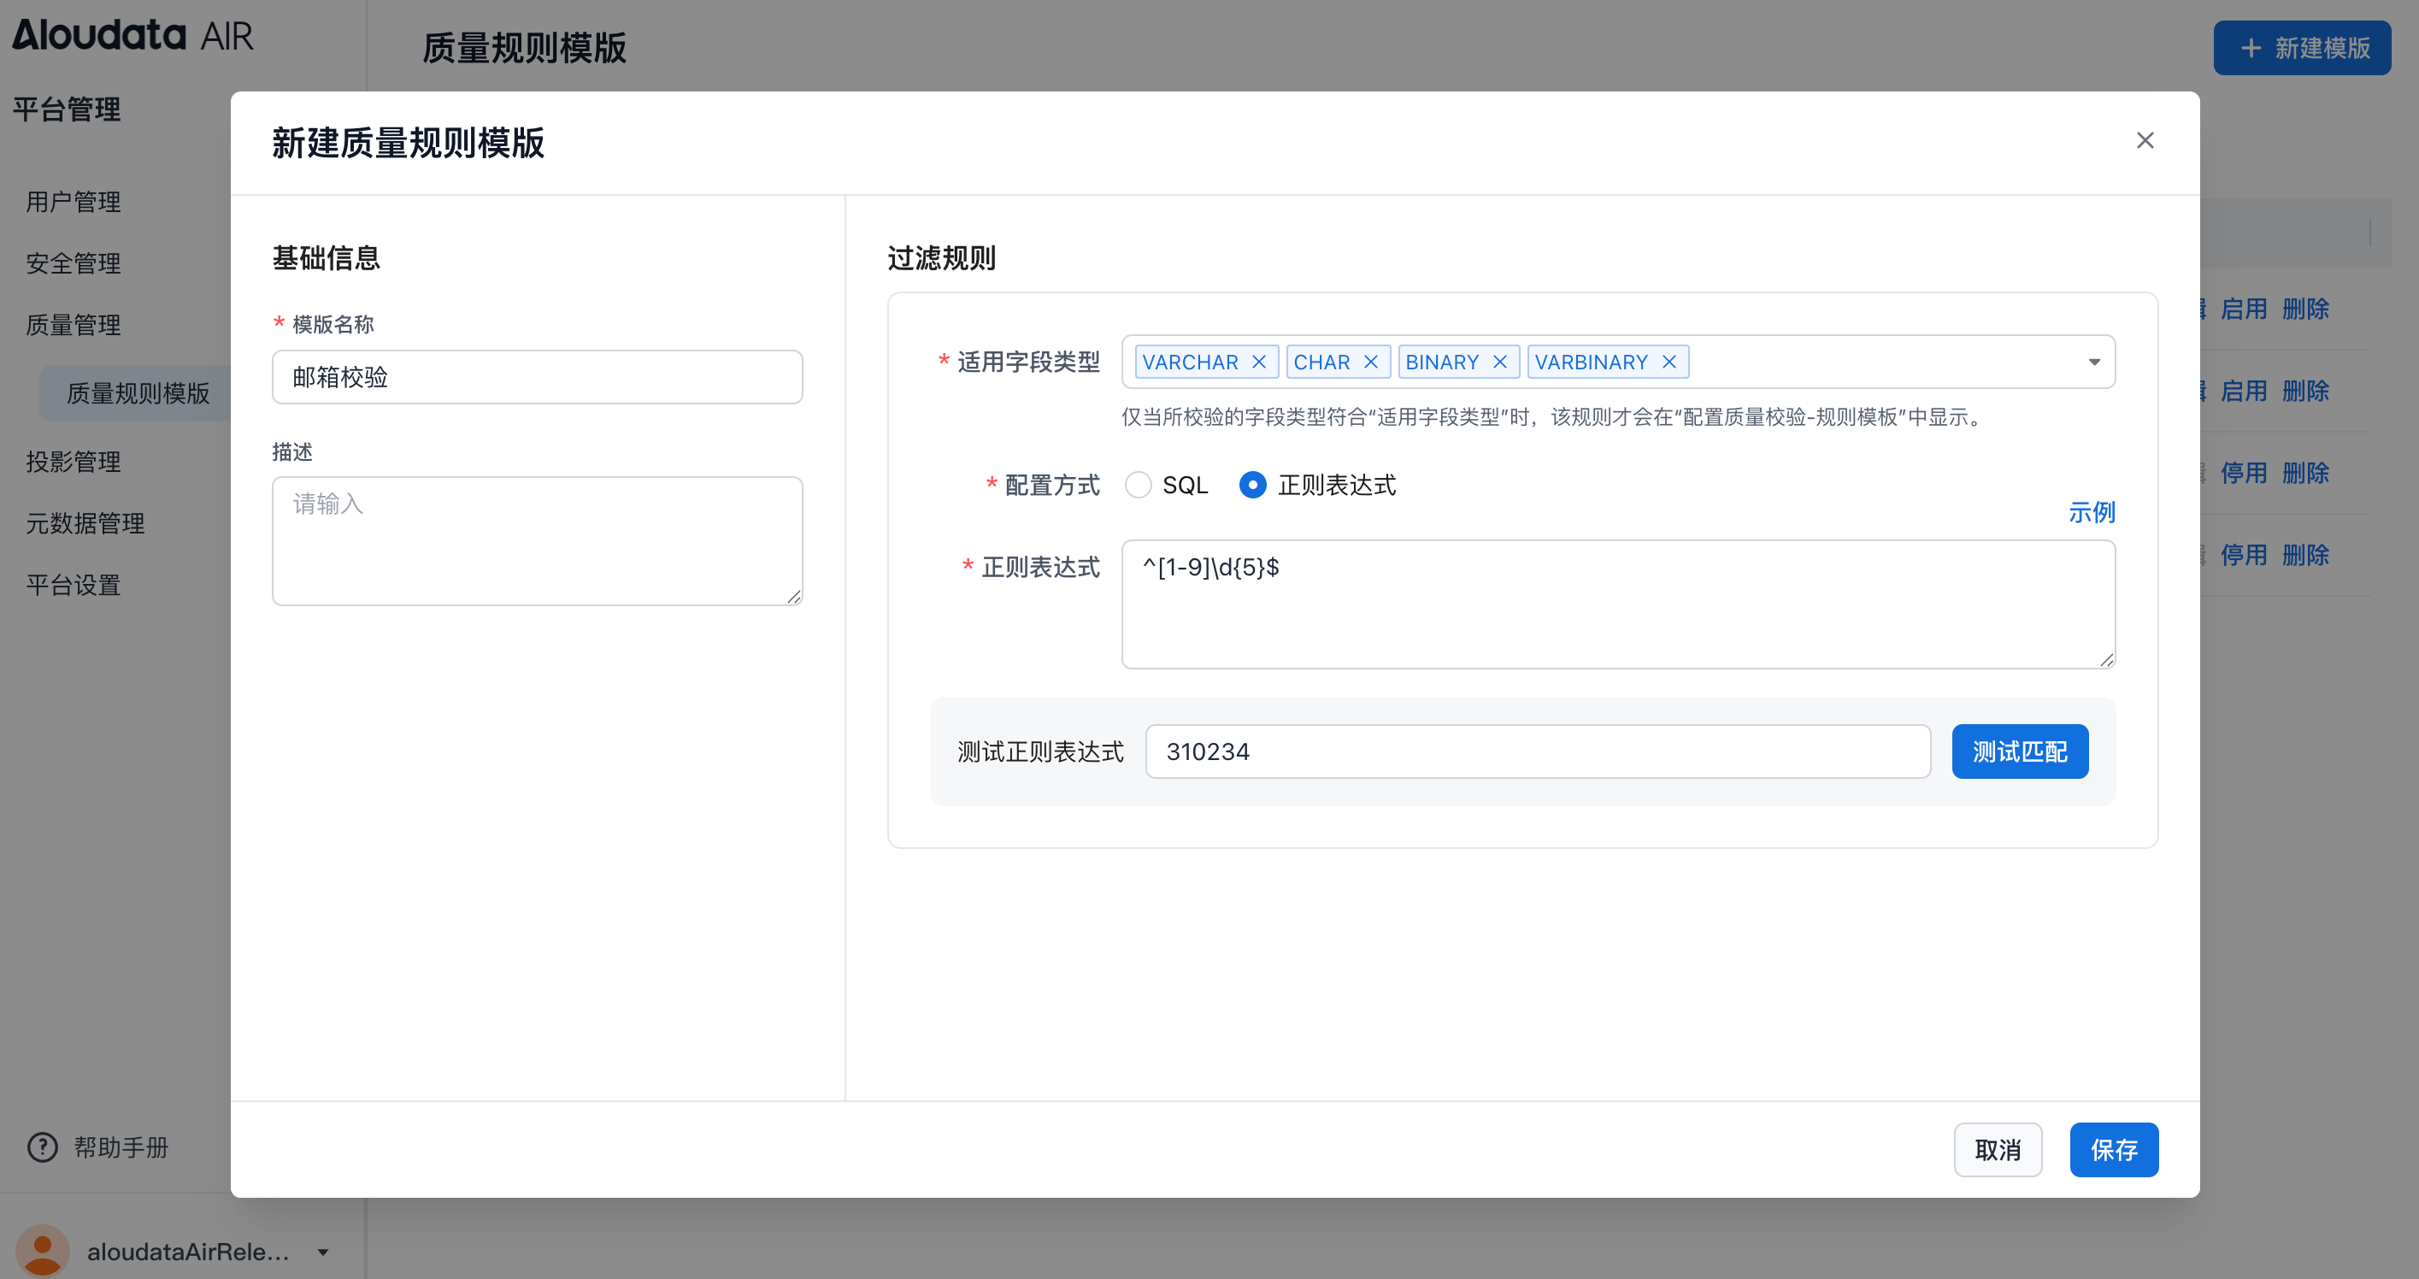Screen dimensions: 2419x1279
Task: Select the SQL configuration radio button
Action: 1139,485
